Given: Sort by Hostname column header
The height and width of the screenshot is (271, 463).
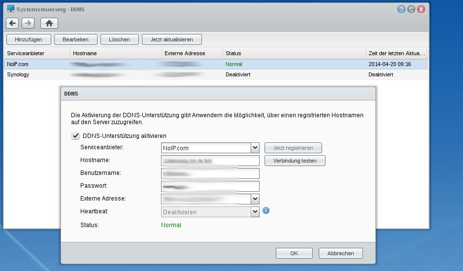Looking at the screenshot, I should click(116, 53).
